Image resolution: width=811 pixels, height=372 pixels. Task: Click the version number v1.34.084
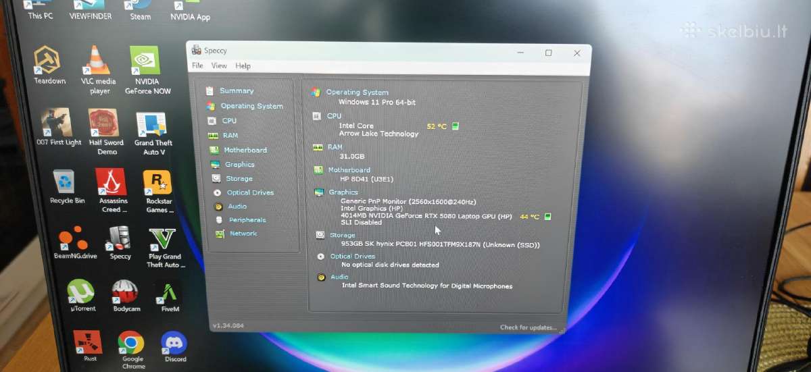click(x=228, y=325)
